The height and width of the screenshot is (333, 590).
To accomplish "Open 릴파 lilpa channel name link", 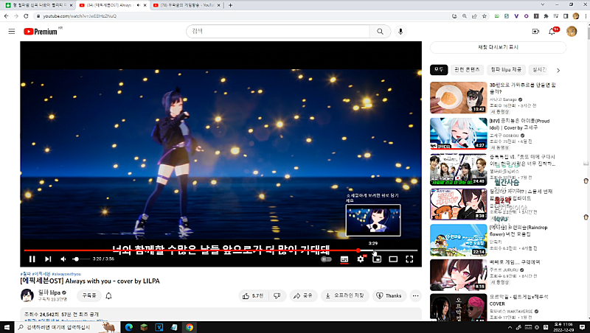I will [x=49, y=292].
